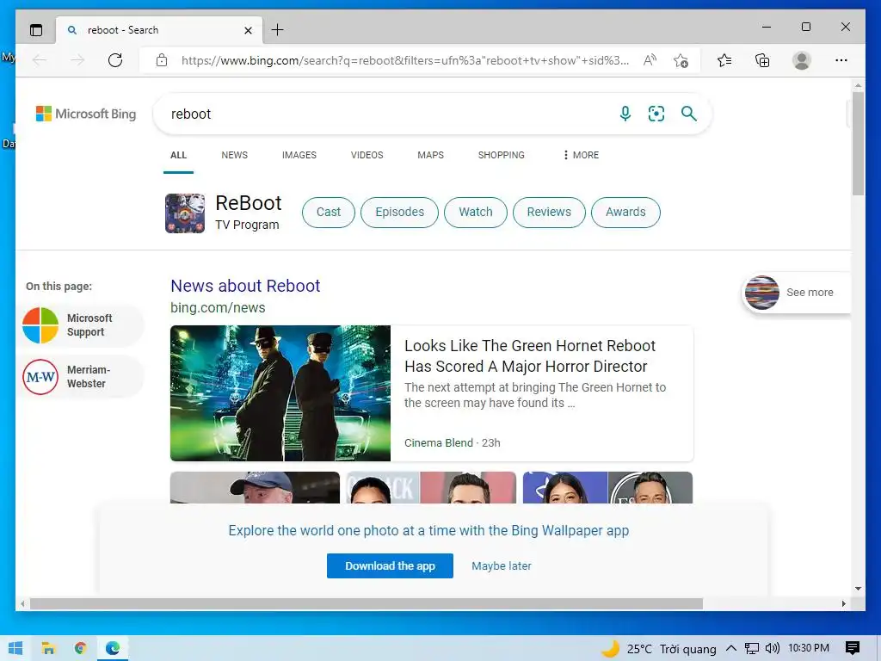Close the reboot - Search tab
This screenshot has height=661, width=881.
(x=248, y=30)
